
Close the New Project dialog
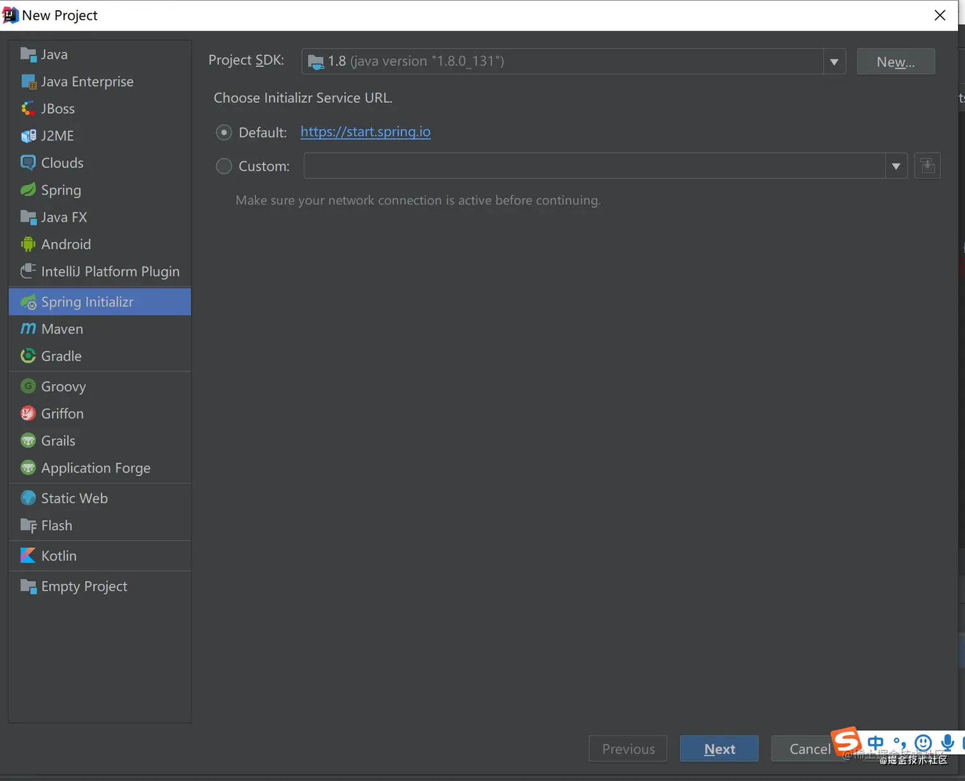point(939,15)
